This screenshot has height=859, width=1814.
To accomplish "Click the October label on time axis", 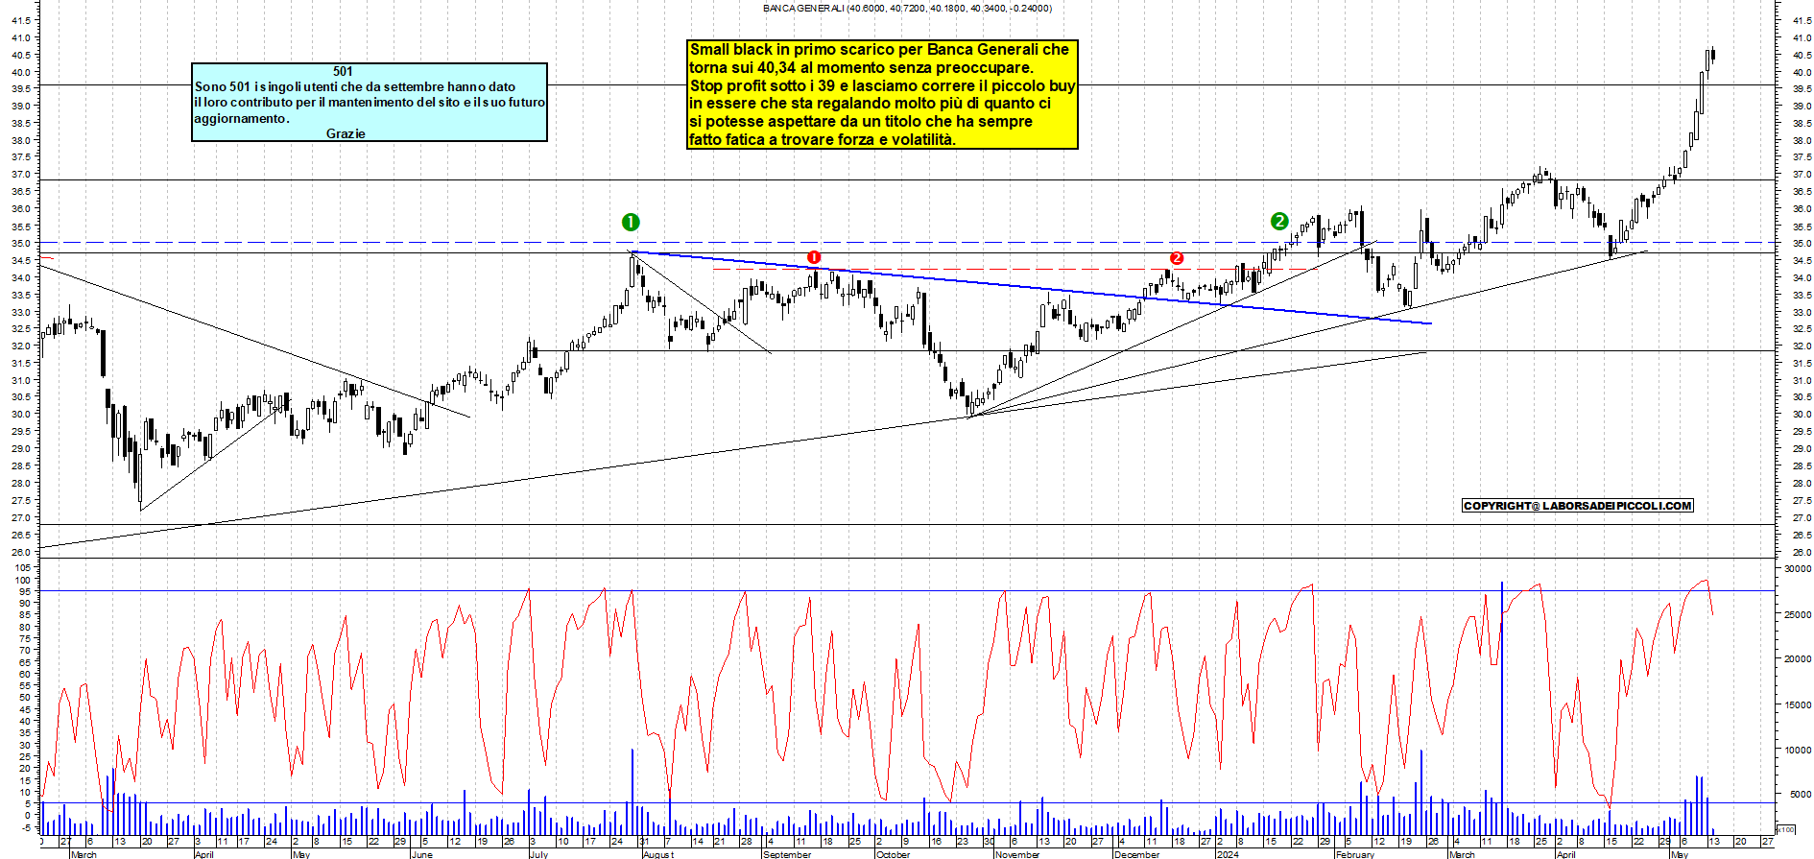I will tap(893, 854).
